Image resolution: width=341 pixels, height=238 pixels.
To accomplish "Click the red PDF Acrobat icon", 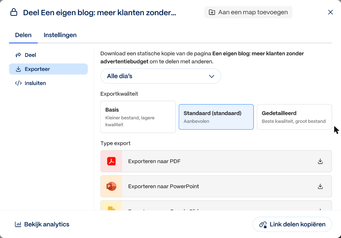I will pos(111,161).
